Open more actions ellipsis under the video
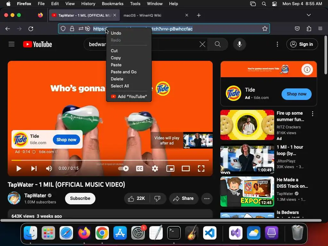Viewport: 328px width, 246px height. (x=207, y=199)
